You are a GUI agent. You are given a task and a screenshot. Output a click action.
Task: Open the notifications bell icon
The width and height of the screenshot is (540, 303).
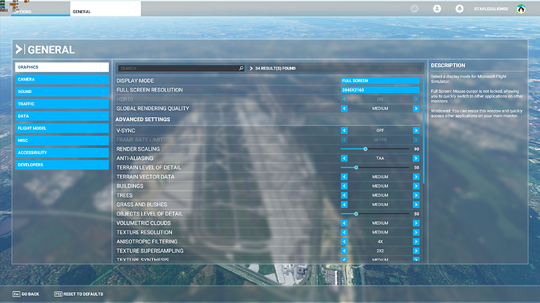pos(459,9)
